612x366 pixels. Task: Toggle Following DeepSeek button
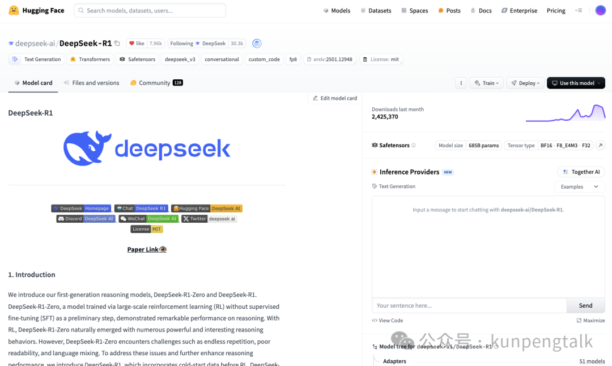pos(198,43)
